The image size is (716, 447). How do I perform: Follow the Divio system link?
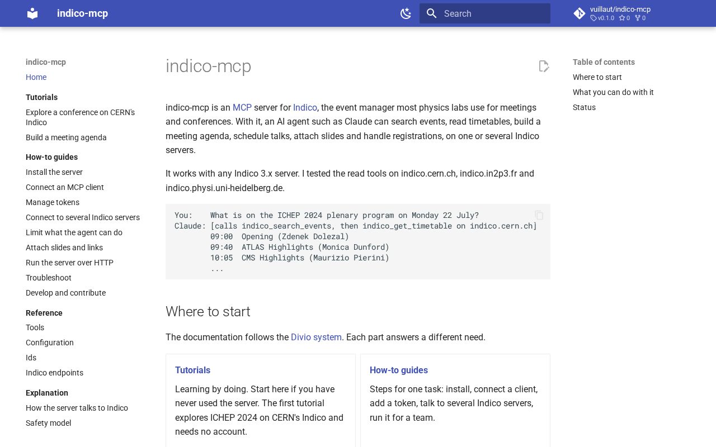316,337
